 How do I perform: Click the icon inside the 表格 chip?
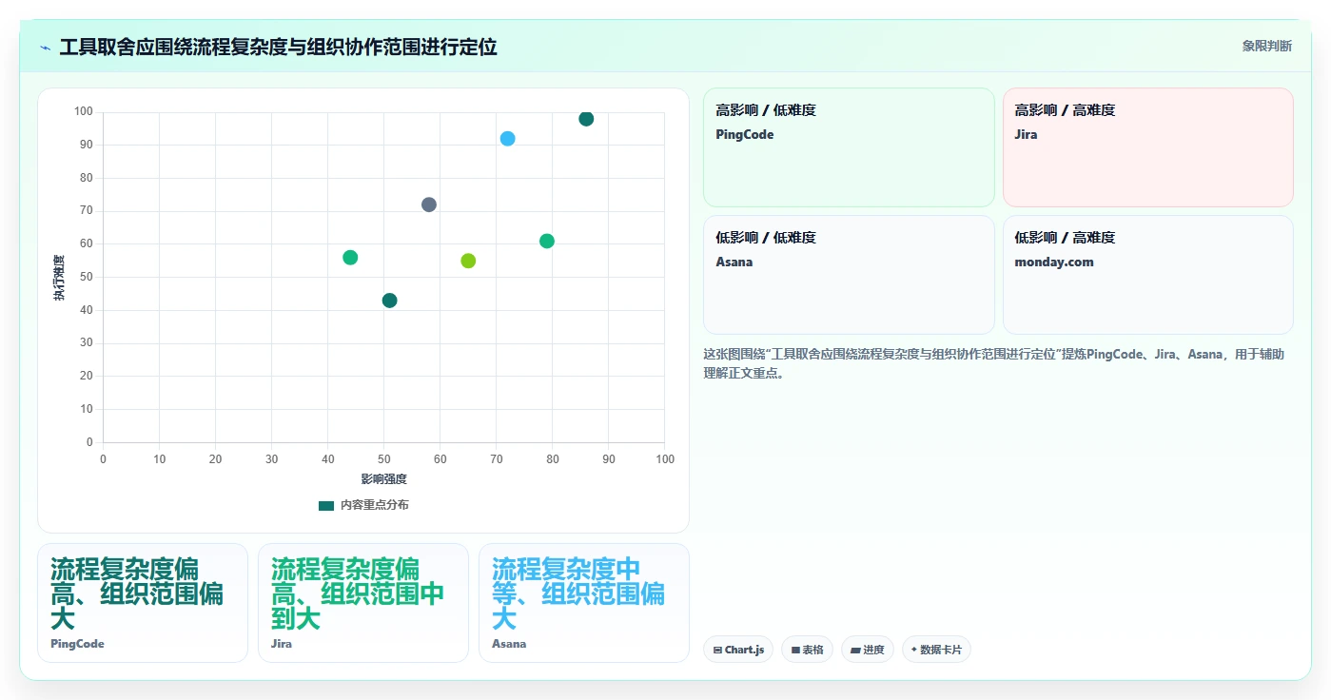795,651
